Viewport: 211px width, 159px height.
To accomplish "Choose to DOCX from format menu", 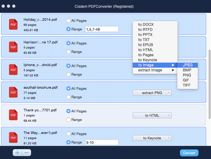I will coord(155,25).
